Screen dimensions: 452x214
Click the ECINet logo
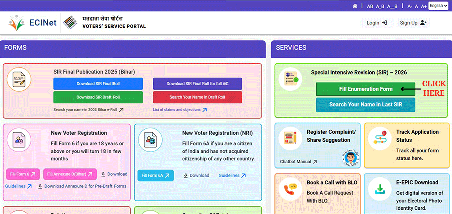point(30,23)
